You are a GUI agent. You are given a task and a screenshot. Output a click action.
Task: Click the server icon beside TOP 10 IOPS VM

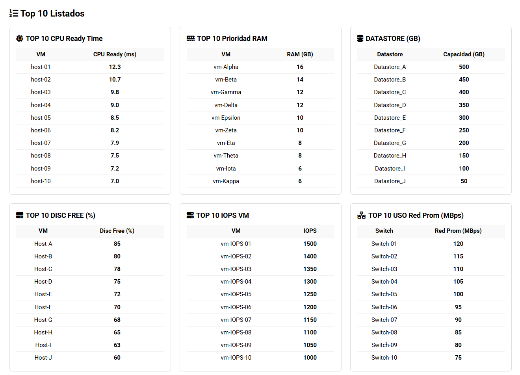click(x=190, y=215)
